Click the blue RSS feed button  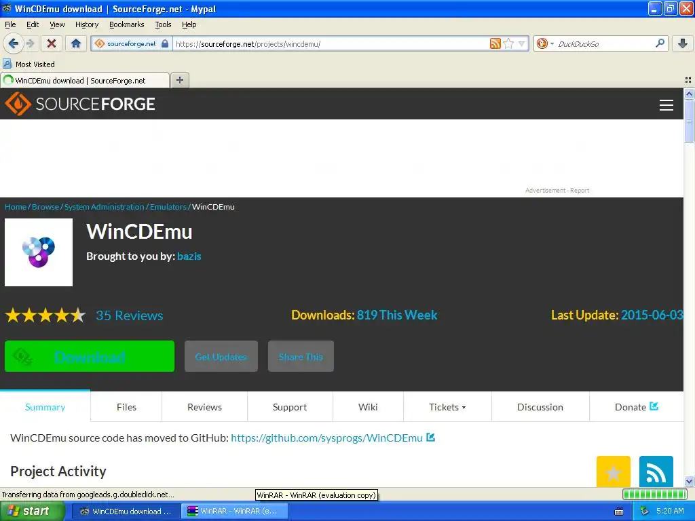point(656,472)
